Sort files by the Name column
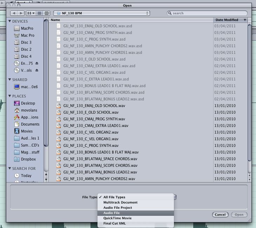Image resolution: width=256 pixels, height=228 pixels. [x=131, y=20]
